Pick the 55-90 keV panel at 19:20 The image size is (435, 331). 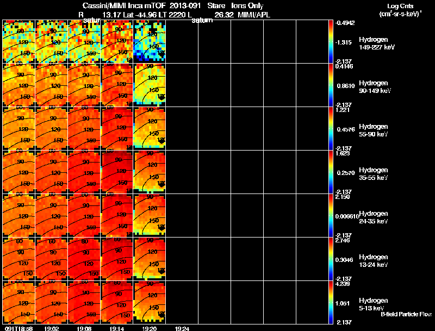point(150,128)
